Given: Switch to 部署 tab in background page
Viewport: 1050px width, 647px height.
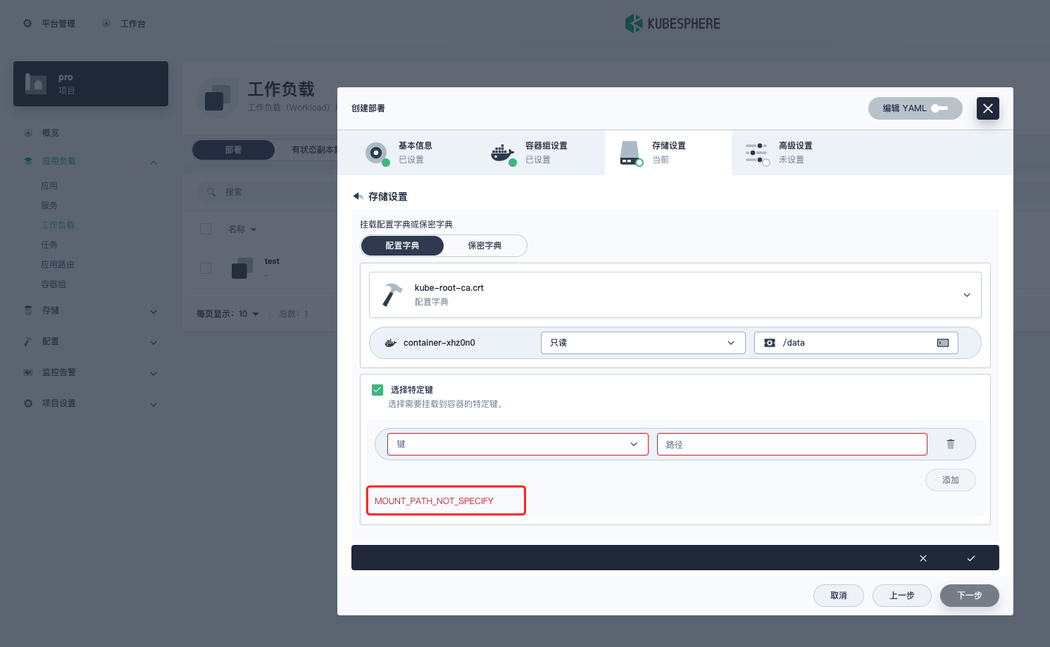Looking at the screenshot, I should [233, 150].
